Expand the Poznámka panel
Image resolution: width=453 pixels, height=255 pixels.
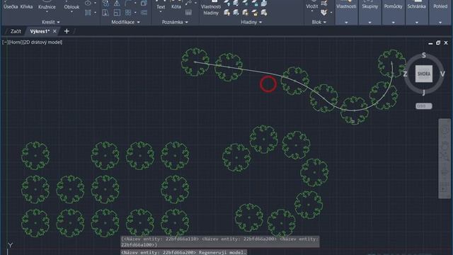pyautogui.click(x=175, y=22)
